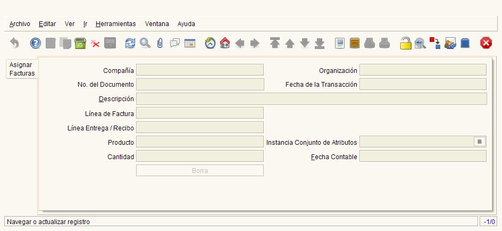Click the red Exit window icon
This screenshot has height=231, width=502.
coord(486,43)
